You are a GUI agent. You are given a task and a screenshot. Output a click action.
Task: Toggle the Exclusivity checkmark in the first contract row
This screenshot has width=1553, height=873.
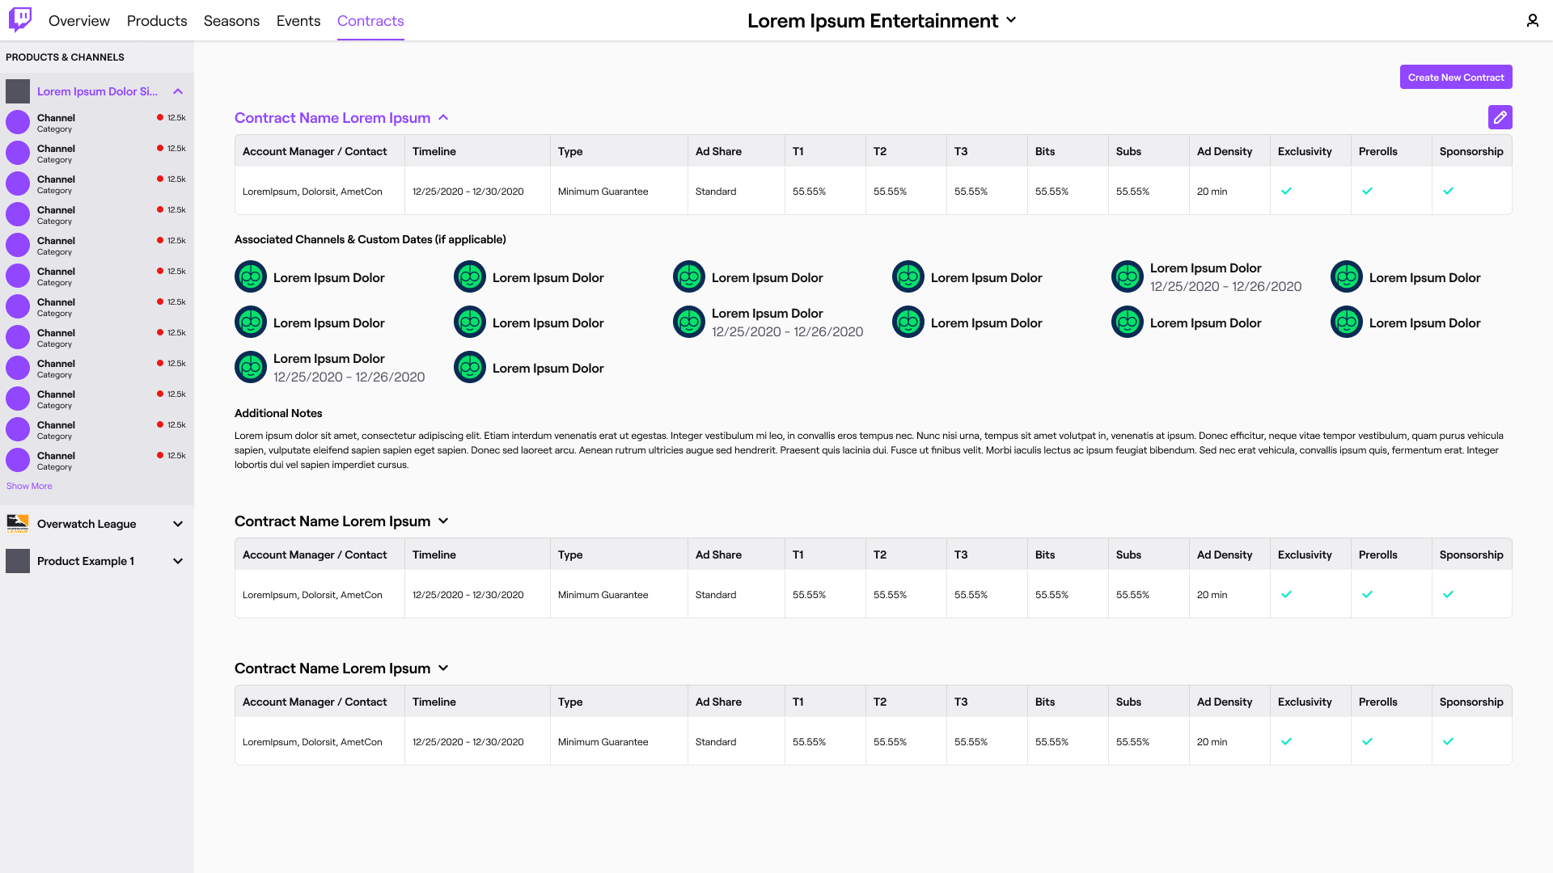[1287, 191]
